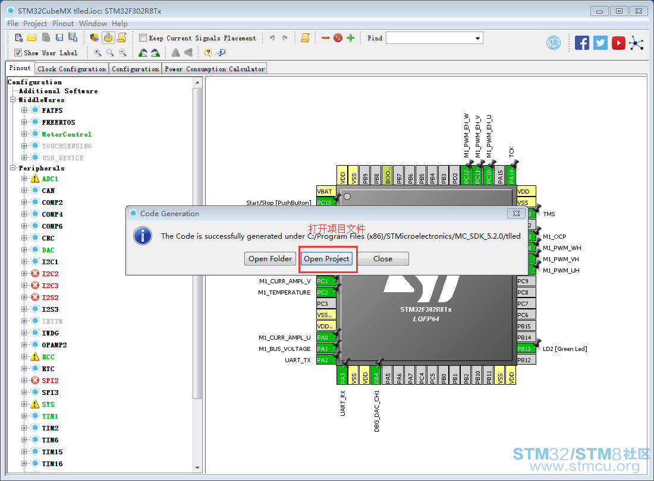Select the SYS peripheral item

pyautogui.click(x=48, y=404)
